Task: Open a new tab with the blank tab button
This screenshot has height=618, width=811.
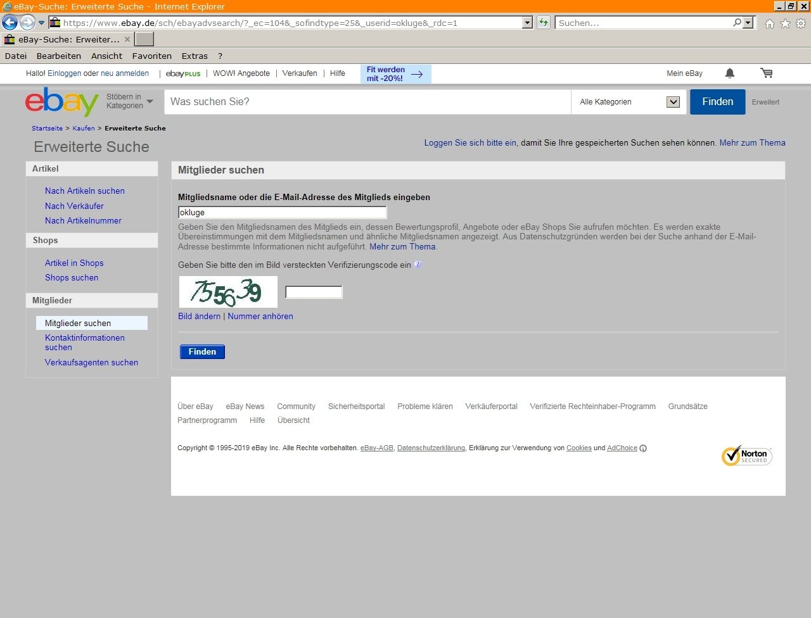Action: [144, 39]
